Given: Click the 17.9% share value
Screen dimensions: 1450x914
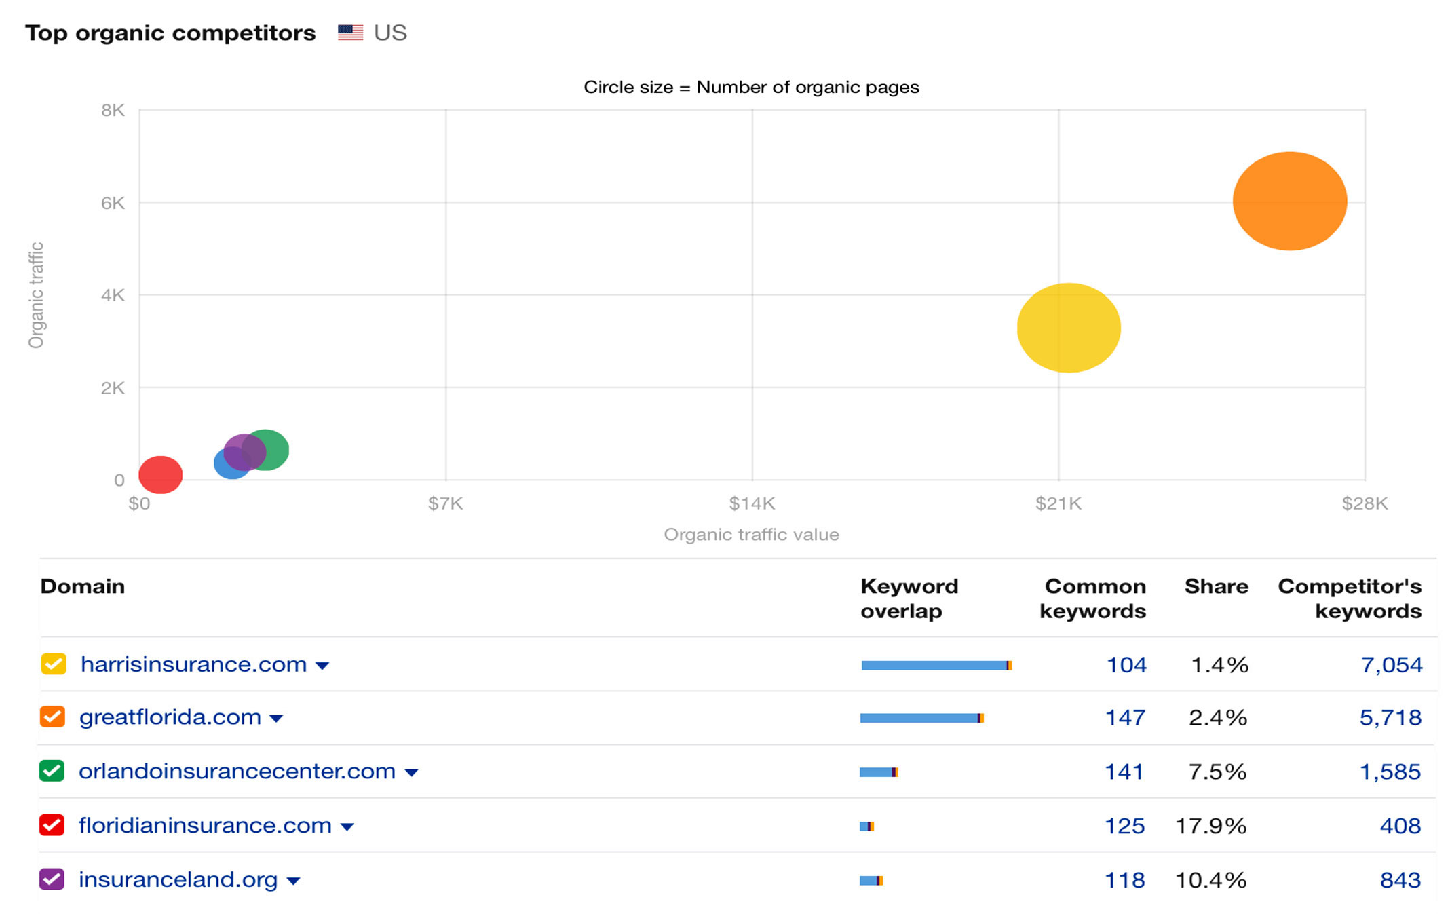Looking at the screenshot, I should pos(1211,826).
